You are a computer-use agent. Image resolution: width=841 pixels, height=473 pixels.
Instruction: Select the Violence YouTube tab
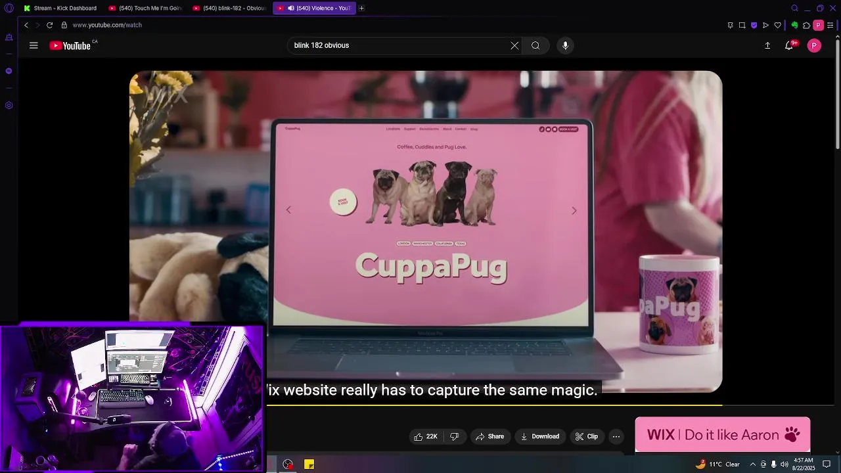(314, 8)
